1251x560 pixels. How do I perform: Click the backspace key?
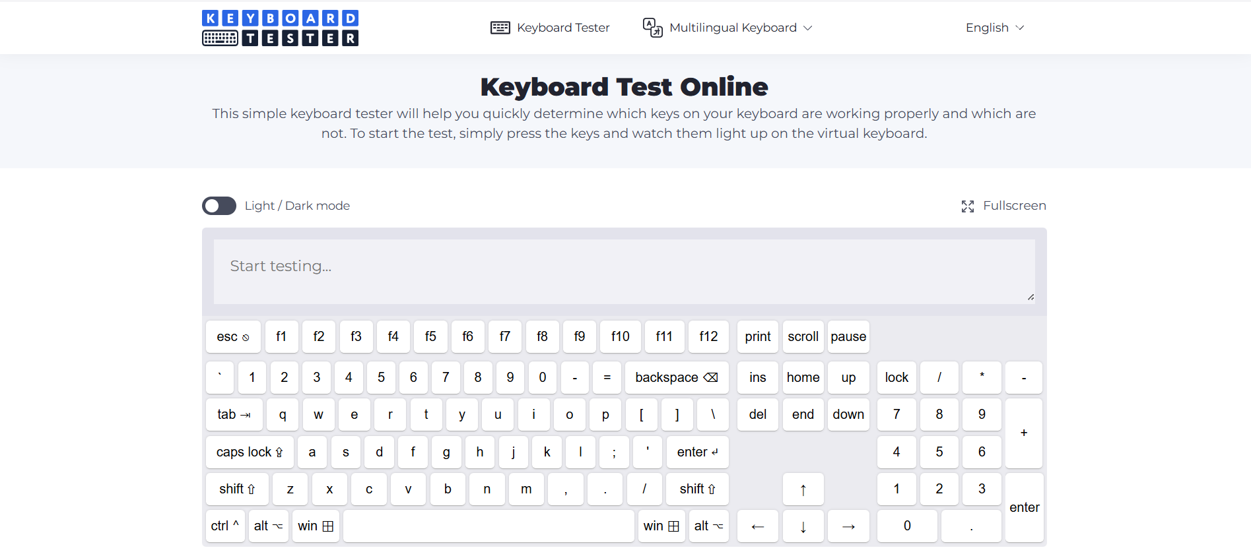coord(677,377)
